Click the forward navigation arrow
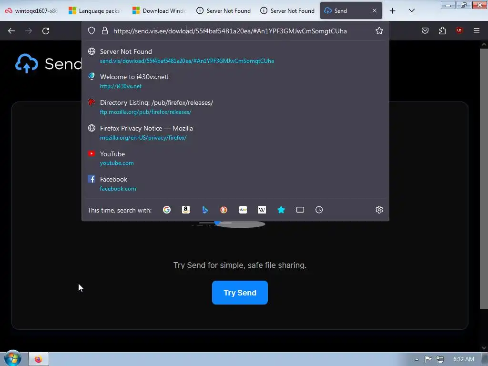The height and width of the screenshot is (366, 488). tap(29, 31)
